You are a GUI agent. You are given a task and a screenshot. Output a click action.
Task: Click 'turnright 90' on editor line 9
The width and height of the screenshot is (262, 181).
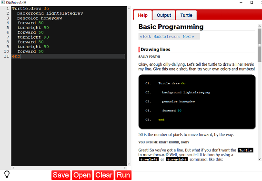[33, 47]
